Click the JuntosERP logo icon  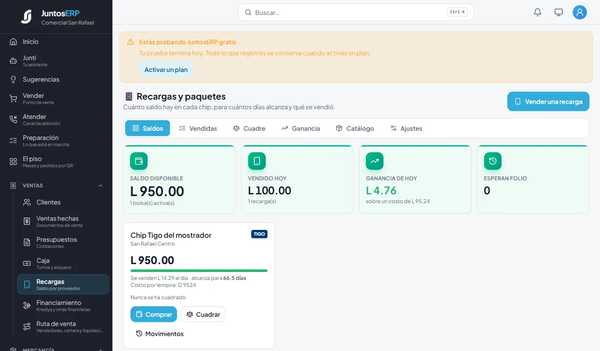tap(26, 17)
